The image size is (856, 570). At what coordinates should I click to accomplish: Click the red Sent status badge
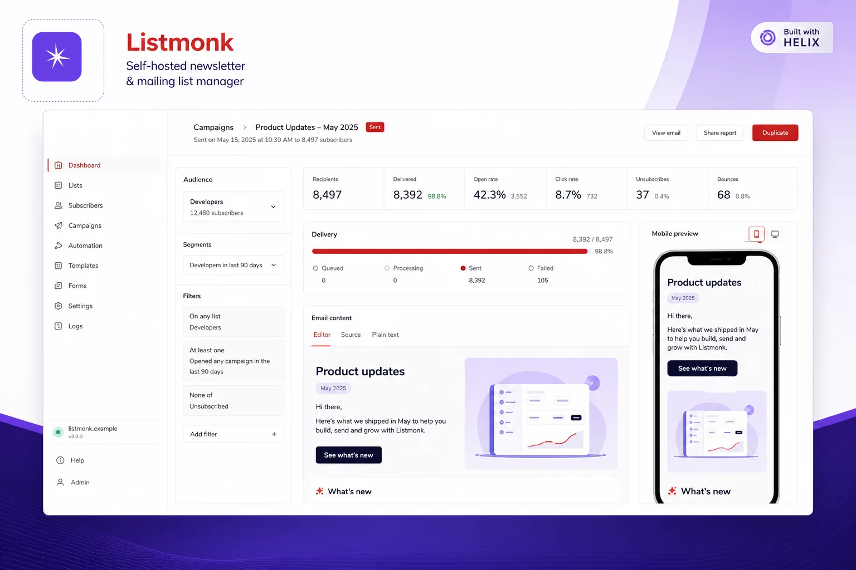click(375, 127)
